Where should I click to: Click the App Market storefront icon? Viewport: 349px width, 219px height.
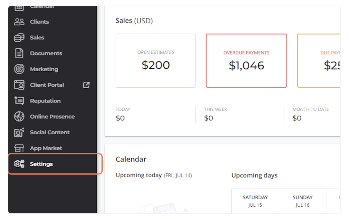coord(19,148)
